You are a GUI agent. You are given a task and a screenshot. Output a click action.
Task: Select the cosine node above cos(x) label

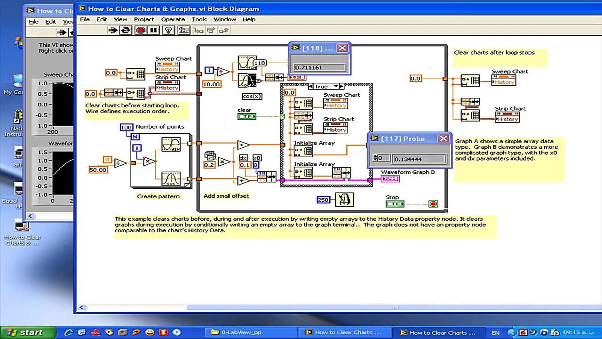[247, 81]
